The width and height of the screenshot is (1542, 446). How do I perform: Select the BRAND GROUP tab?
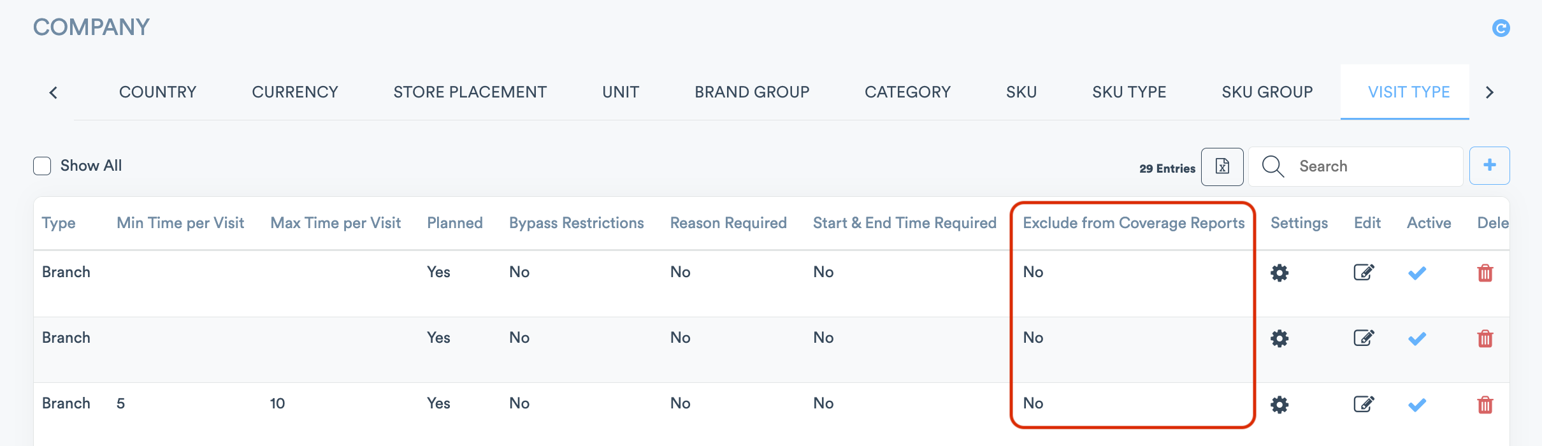(x=752, y=92)
